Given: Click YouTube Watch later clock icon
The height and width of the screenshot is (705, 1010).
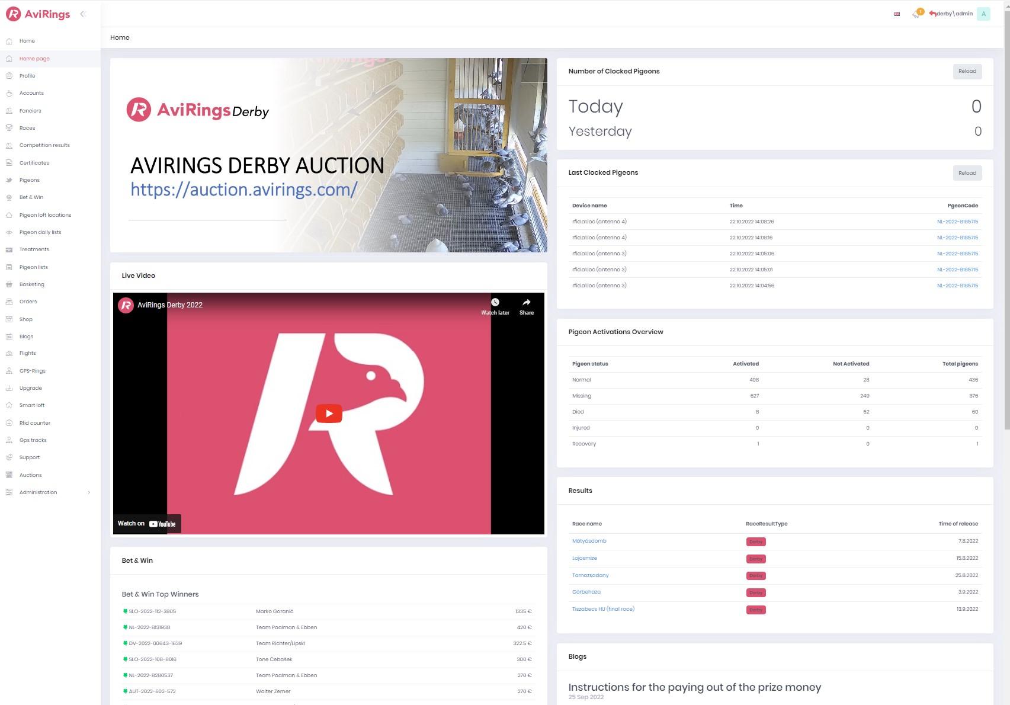Looking at the screenshot, I should 495,302.
